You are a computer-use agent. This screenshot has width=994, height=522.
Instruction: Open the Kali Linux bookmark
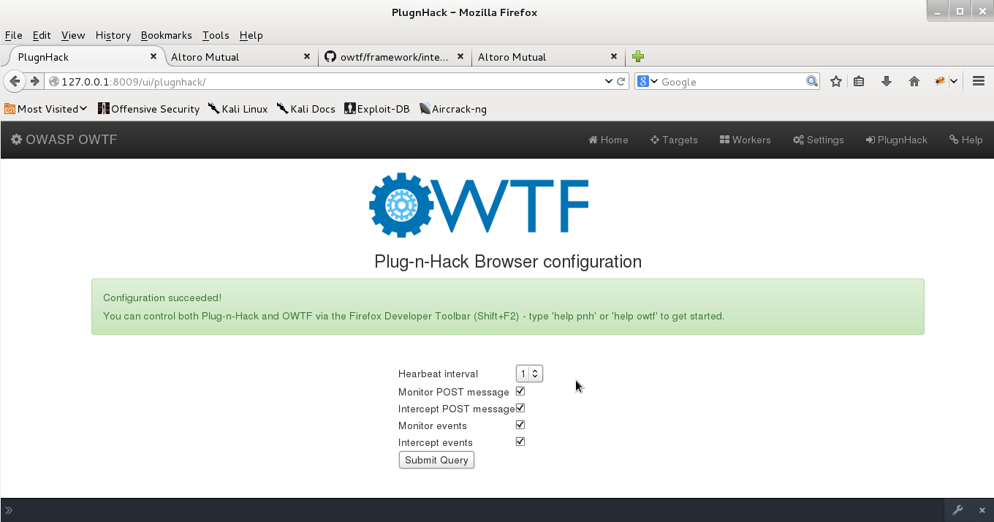pyautogui.click(x=238, y=109)
